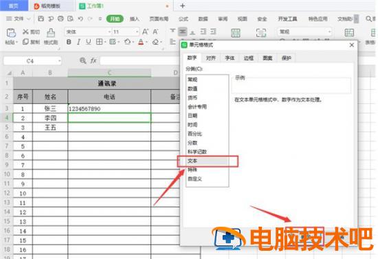Align text to the bottom of the cell
The width and height of the screenshot is (378, 259).
point(192,32)
